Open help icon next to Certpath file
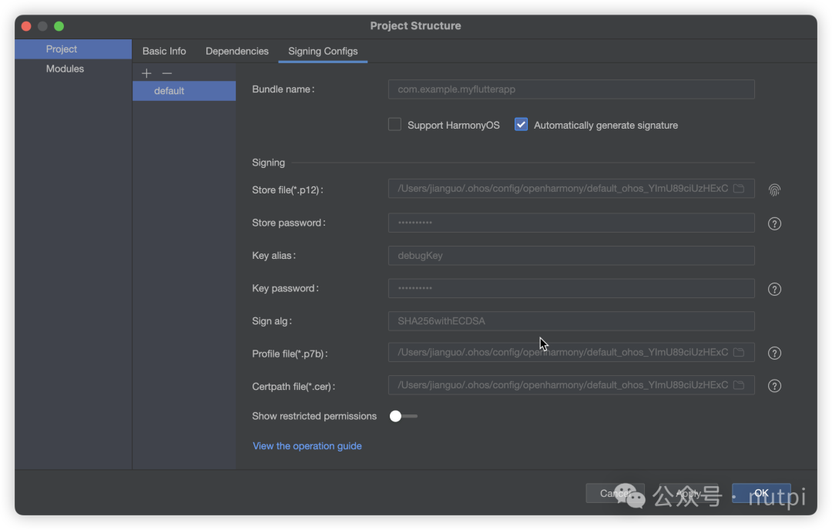832x530 pixels. click(x=774, y=386)
